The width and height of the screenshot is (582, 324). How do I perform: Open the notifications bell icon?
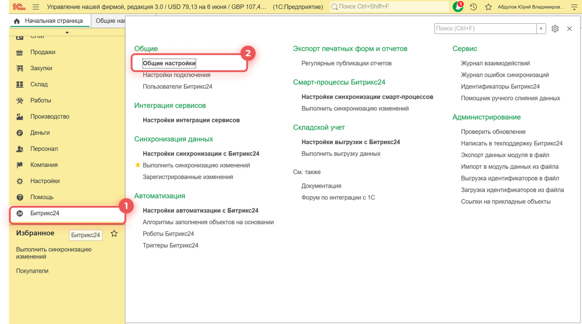(x=457, y=7)
